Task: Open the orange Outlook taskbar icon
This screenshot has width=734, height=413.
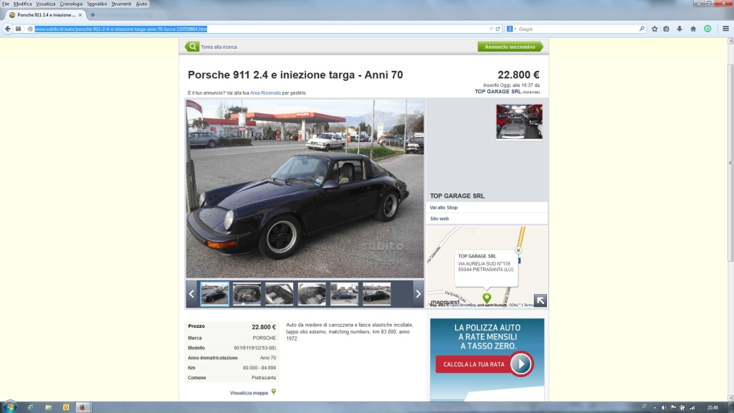Action: pyautogui.click(x=66, y=407)
